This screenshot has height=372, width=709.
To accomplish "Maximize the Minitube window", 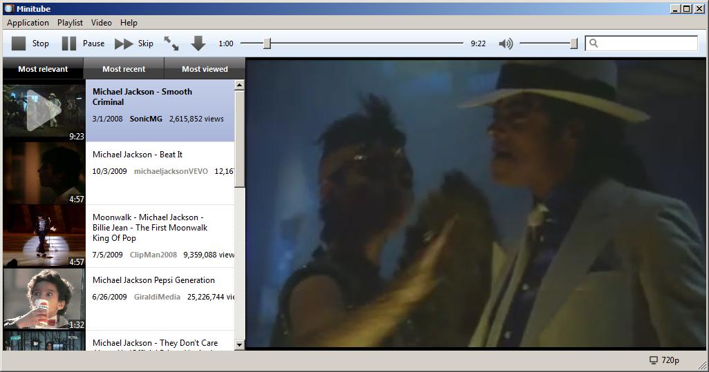I will pos(687,8).
